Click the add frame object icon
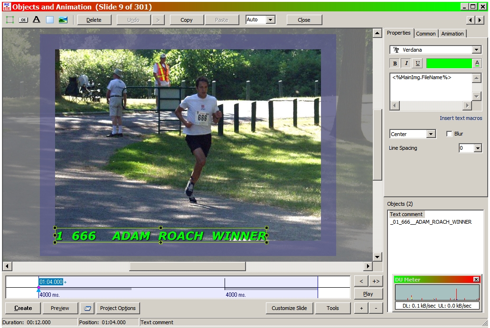Screen dimensions: 490x328 [x=10, y=20]
